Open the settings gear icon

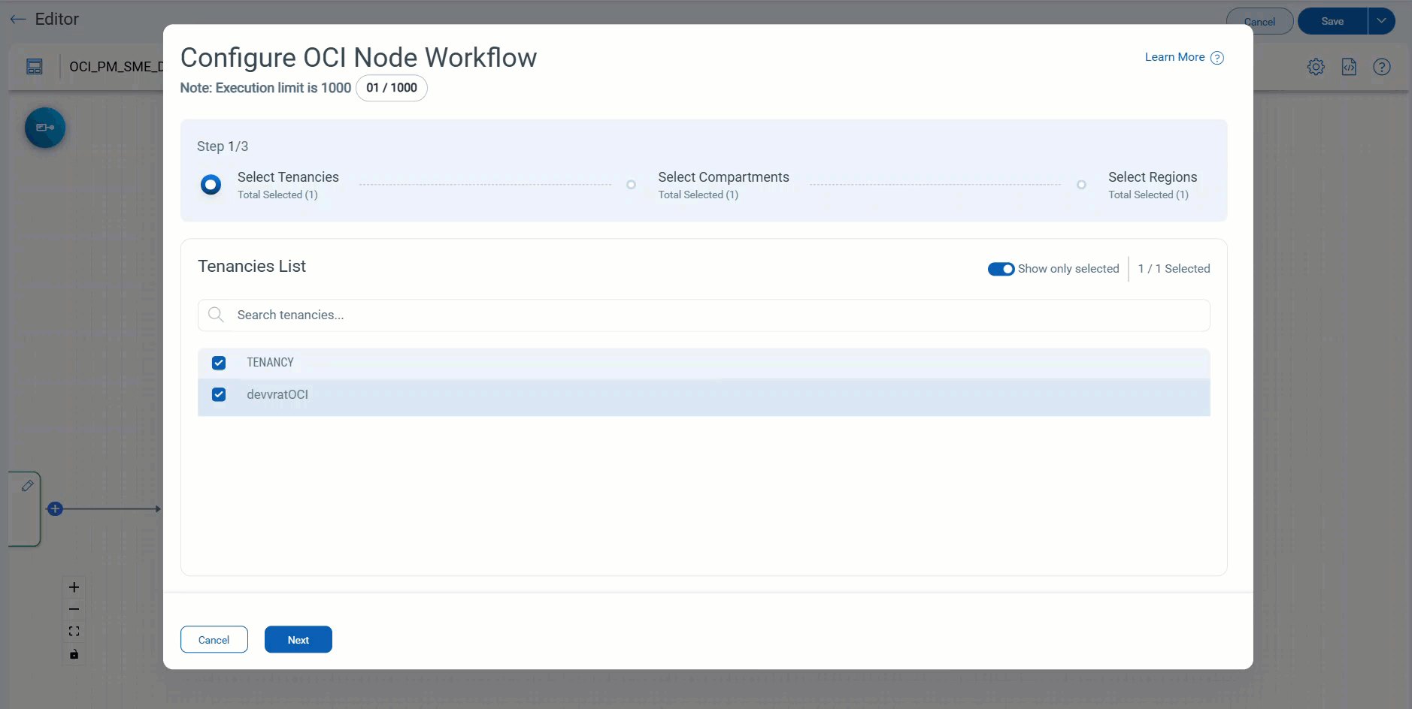point(1315,67)
